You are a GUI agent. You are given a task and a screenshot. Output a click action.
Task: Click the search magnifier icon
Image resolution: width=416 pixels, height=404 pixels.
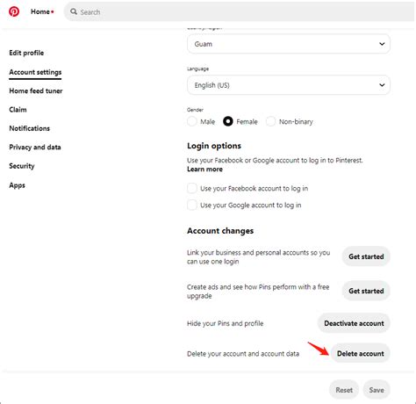[74, 11]
